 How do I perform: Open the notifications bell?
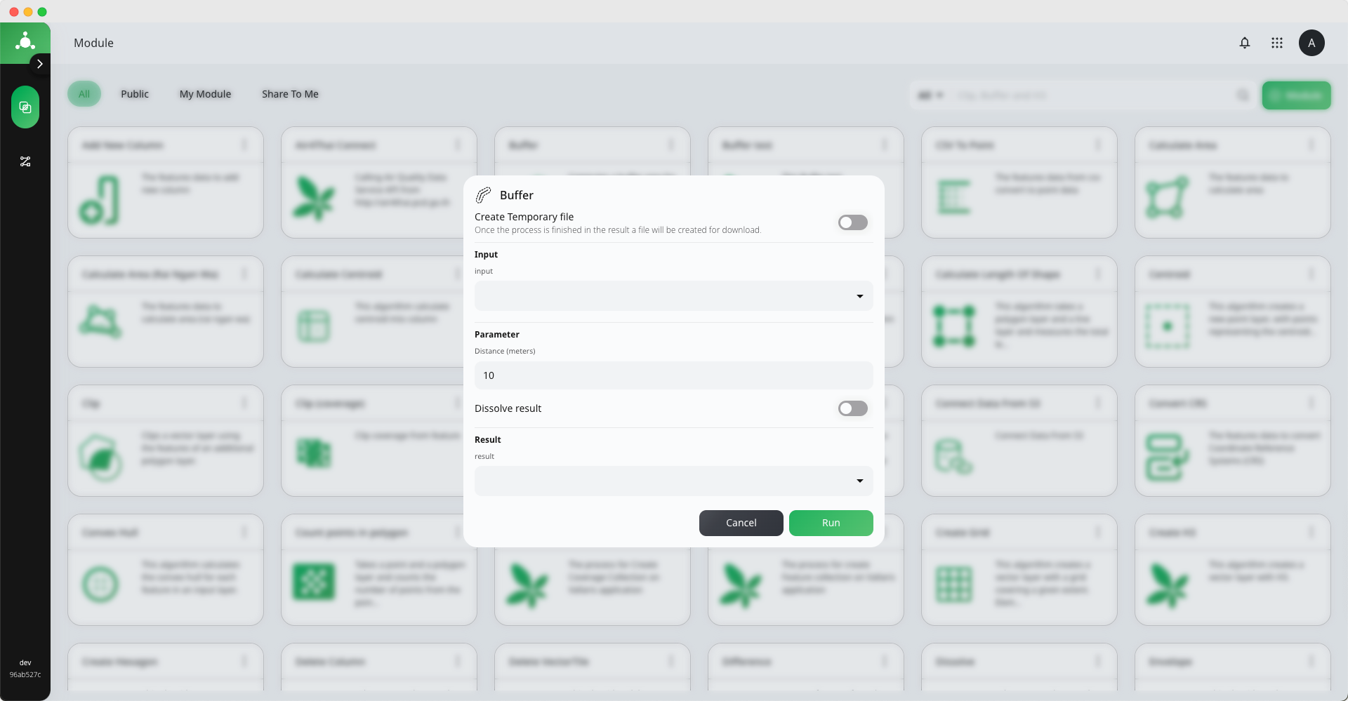pos(1245,43)
